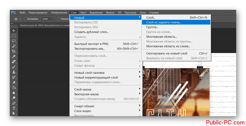Screen dimensions: 246x126
Task: Select the Rectangular Marquee tool
Action: pyautogui.click(x=14, y=36)
